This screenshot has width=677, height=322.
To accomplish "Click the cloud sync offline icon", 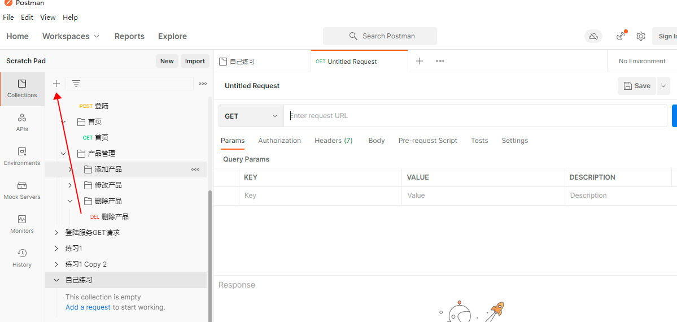I will pyautogui.click(x=593, y=36).
